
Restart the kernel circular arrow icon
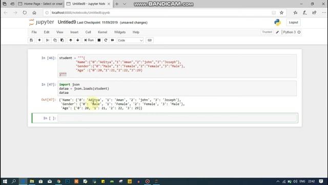point(106,40)
